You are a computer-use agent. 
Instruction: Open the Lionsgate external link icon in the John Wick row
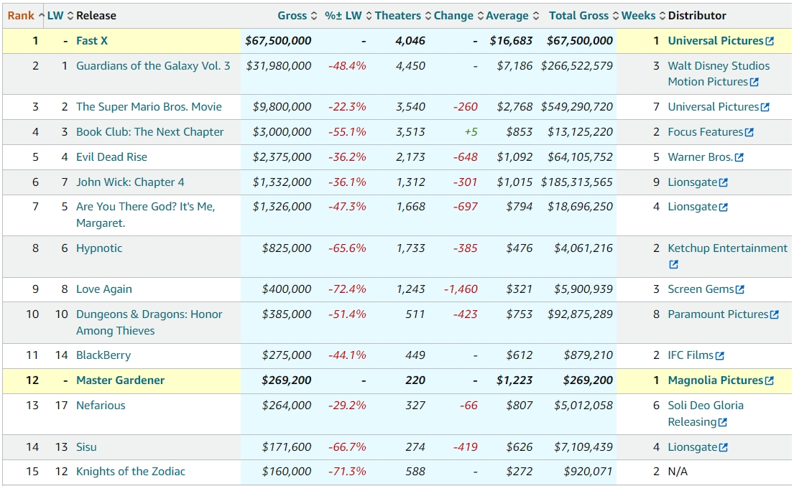tap(724, 182)
